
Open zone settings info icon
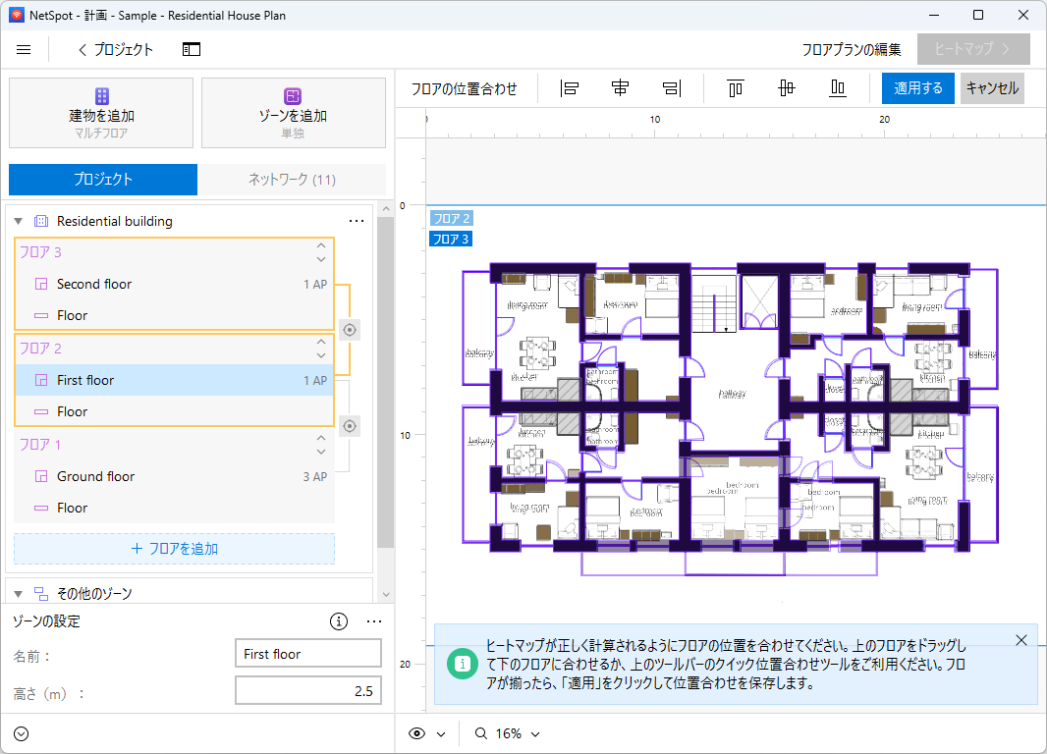(x=339, y=621)
